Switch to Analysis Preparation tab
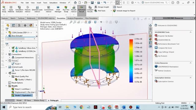This screenshot has width=196, height=110. pyautogui.click(x=75, y=18)
